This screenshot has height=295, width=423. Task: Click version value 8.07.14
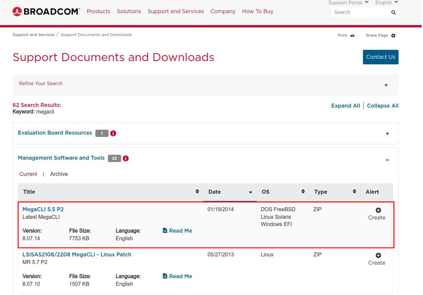point(31,238)
